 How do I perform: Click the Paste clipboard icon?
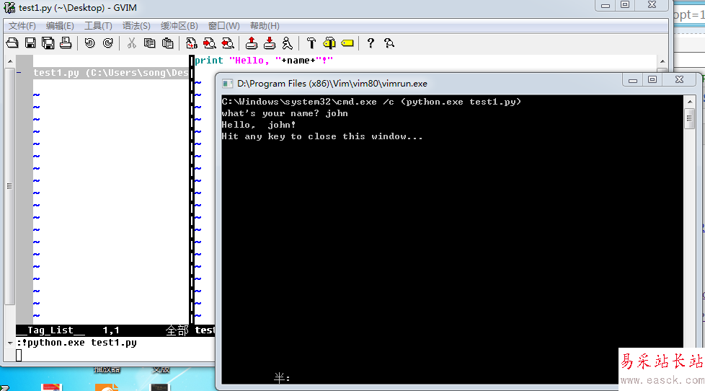[x=167, y=43]
